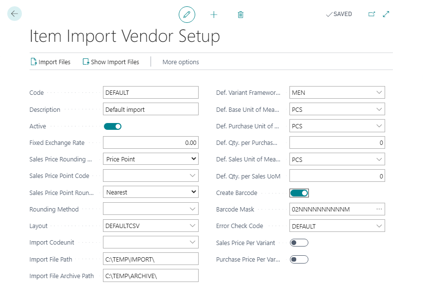Screen dimensions: 423x300
Task: Open the More options menu
Action: [x=181, y=62]
